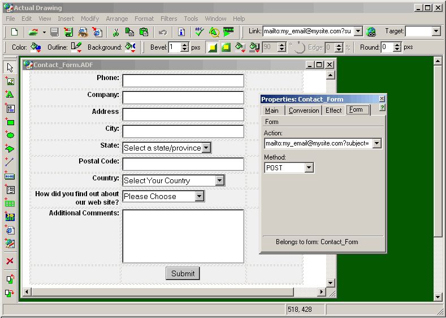Image resolution: width=446 pixels, height=318 pixels.
Task: Increase the Bevel value with up arrow
Action: (x=185, y=45)
